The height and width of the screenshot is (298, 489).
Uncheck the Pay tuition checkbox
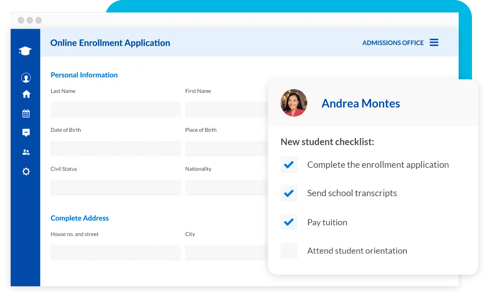[289, 222]
